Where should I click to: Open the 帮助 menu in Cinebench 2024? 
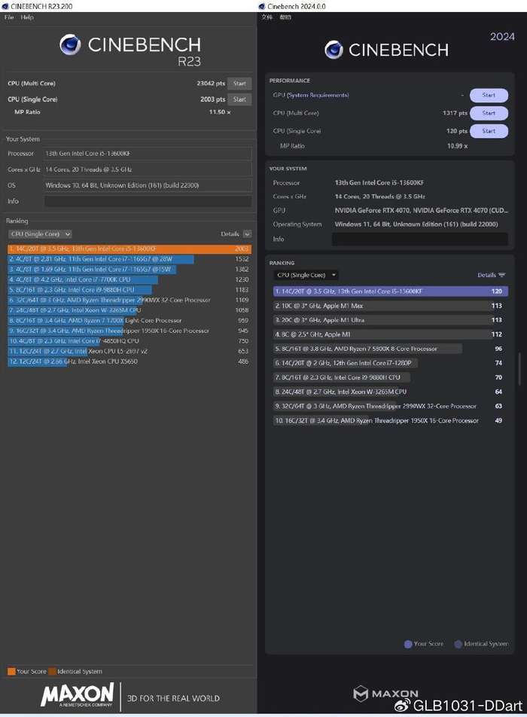[x=285, y=17]
